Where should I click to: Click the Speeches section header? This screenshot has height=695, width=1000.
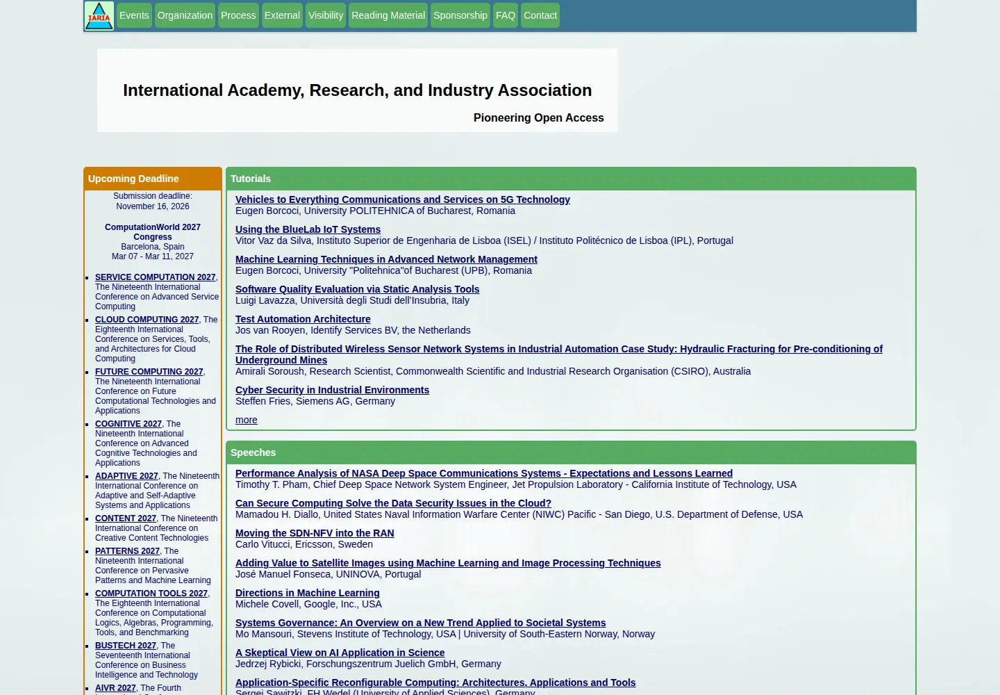coord(571,452)
